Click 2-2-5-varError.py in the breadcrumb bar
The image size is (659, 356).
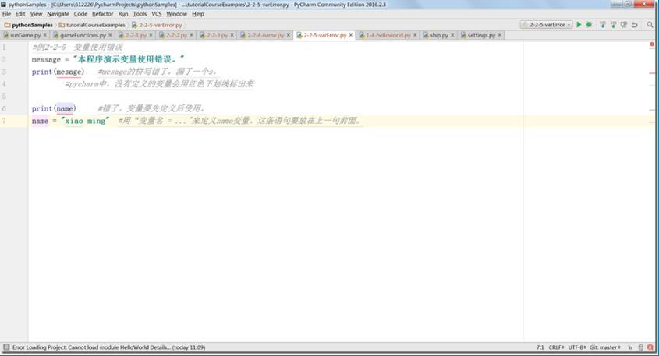[x=158, y=25]
